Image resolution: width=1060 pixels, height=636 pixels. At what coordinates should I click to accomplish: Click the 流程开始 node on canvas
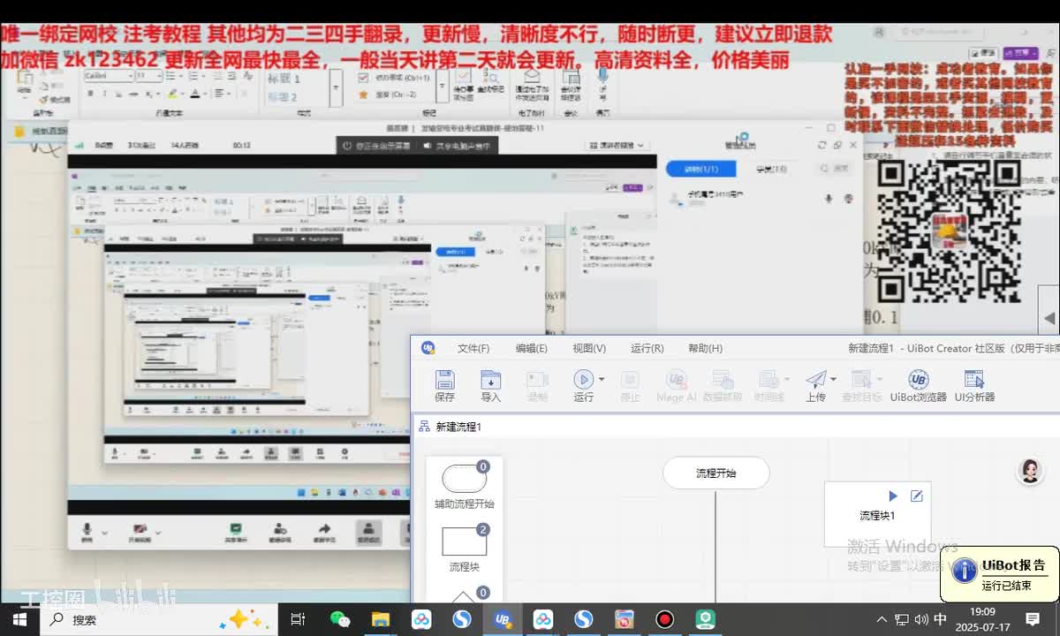click(x=716, y=473)
